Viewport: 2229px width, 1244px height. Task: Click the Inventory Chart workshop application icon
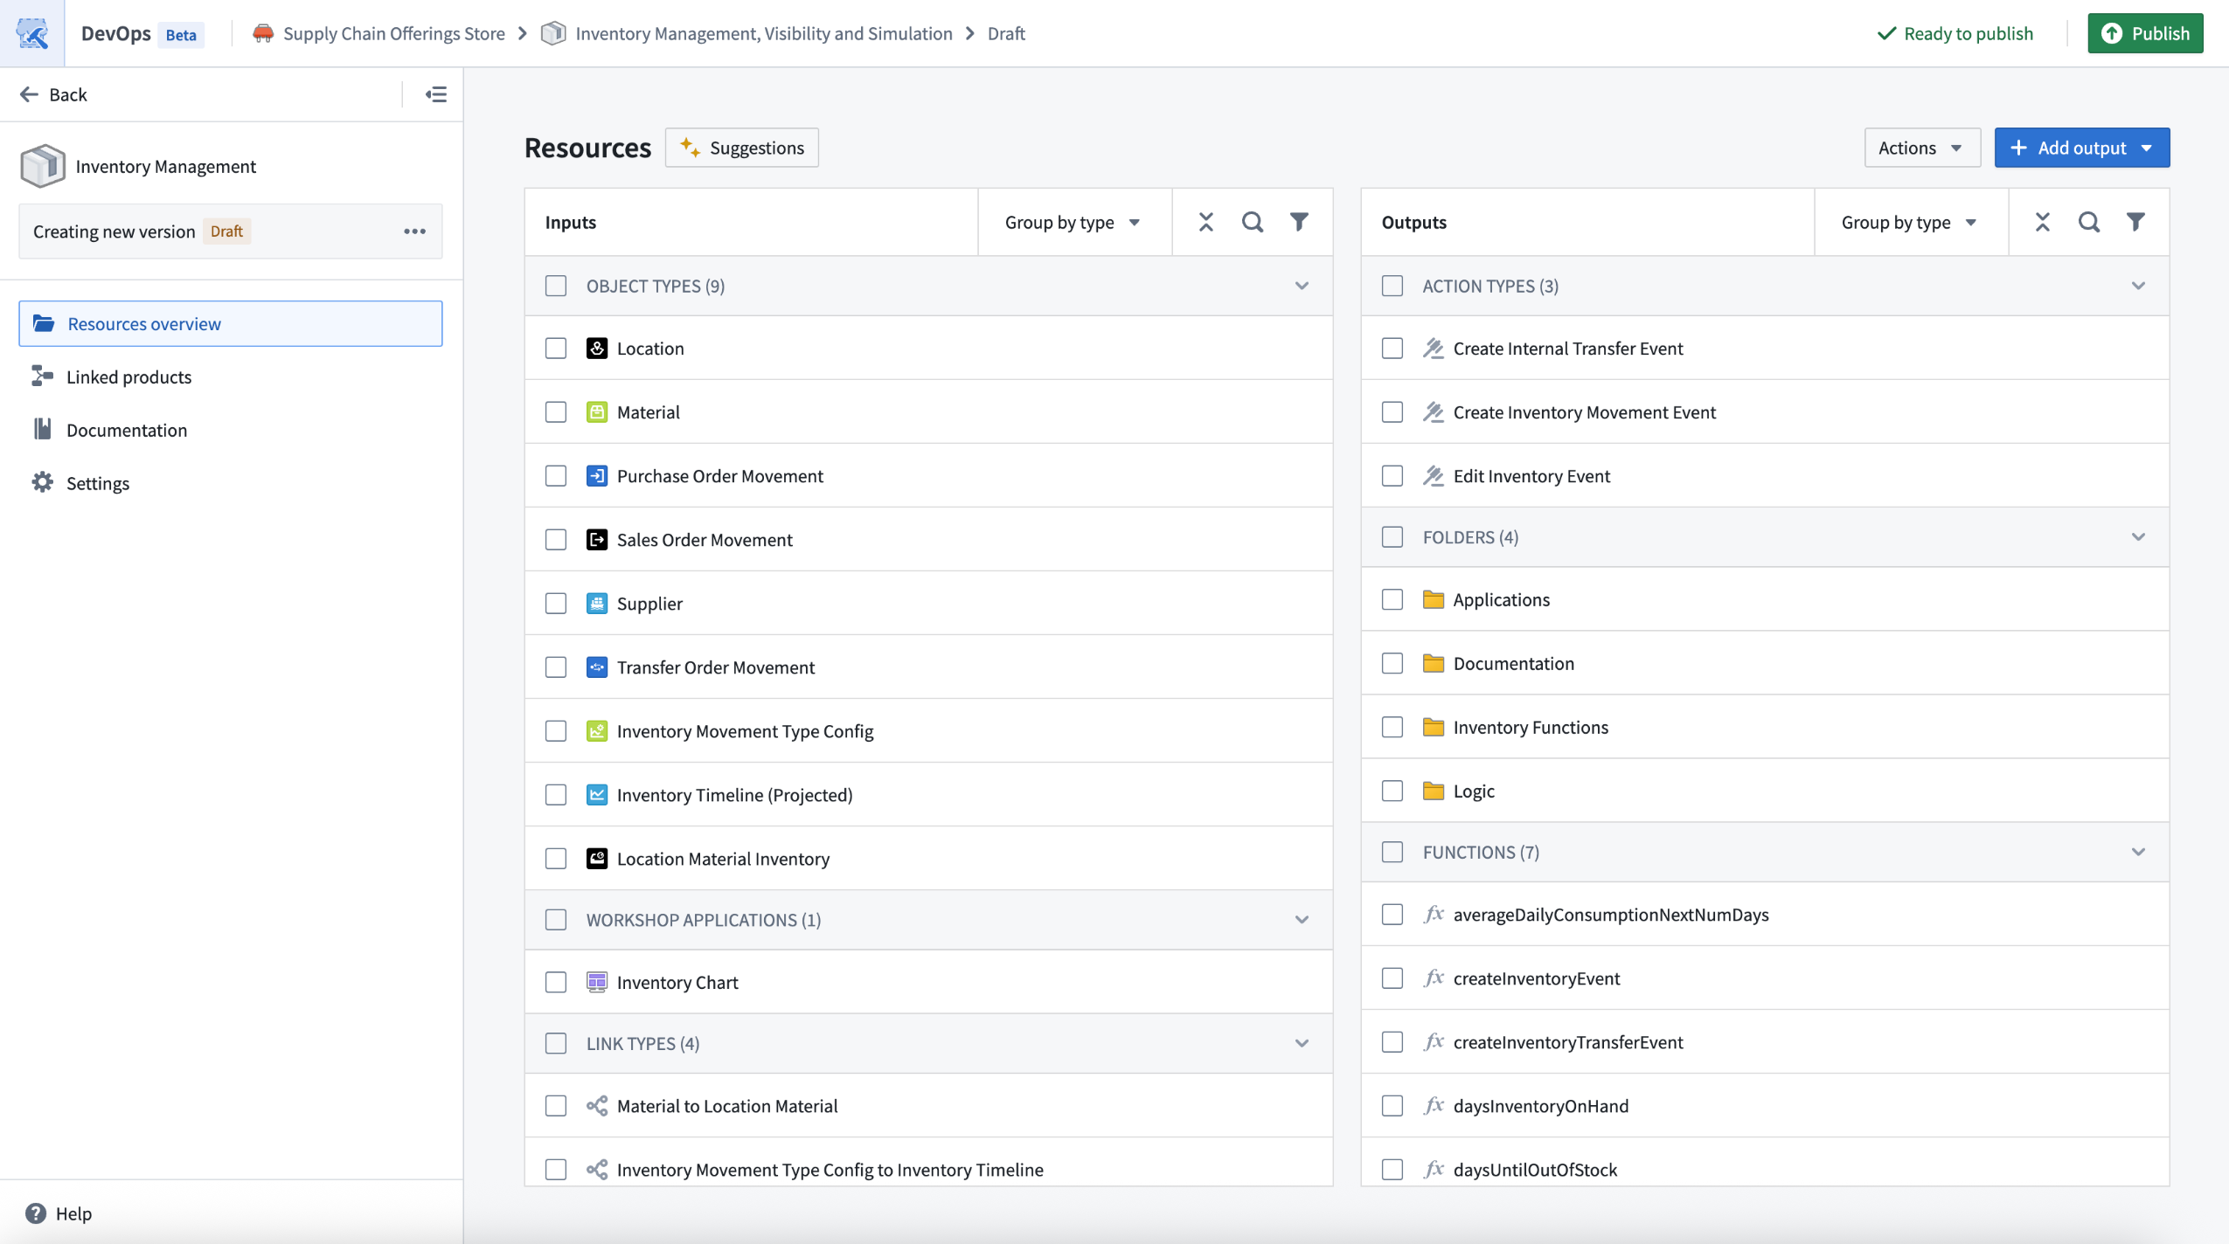point(597,982)
